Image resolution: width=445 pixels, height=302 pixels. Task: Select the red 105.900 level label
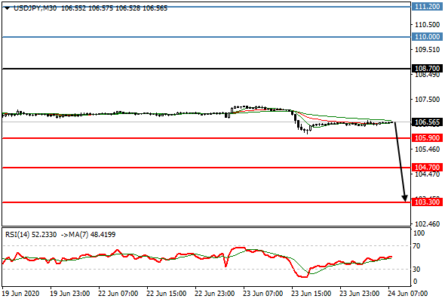coord(427,138)
